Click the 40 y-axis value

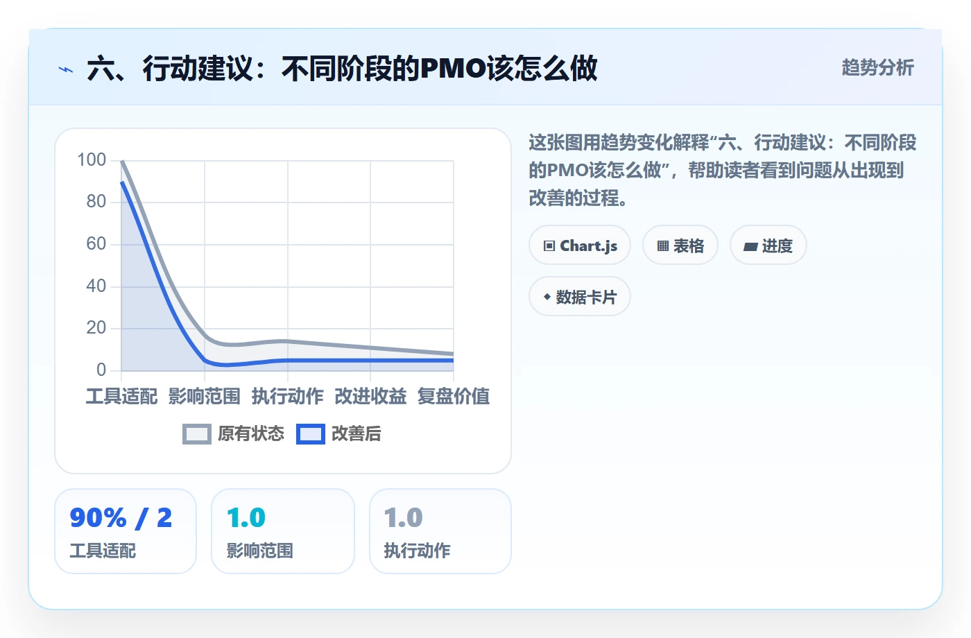click(96, 286)
